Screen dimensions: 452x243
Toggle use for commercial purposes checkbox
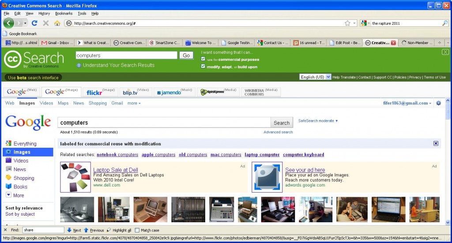coord(203,59)
